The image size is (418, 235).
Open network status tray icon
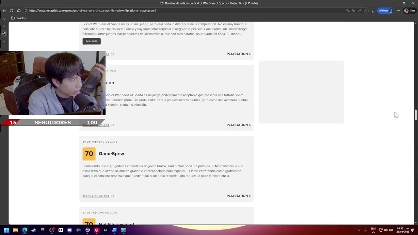pyautogui.click(x=381, y=230)
